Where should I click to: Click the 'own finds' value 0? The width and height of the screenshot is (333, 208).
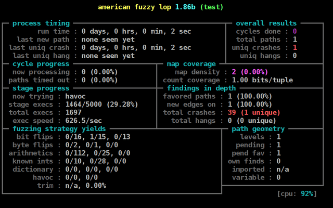(279, 161)
